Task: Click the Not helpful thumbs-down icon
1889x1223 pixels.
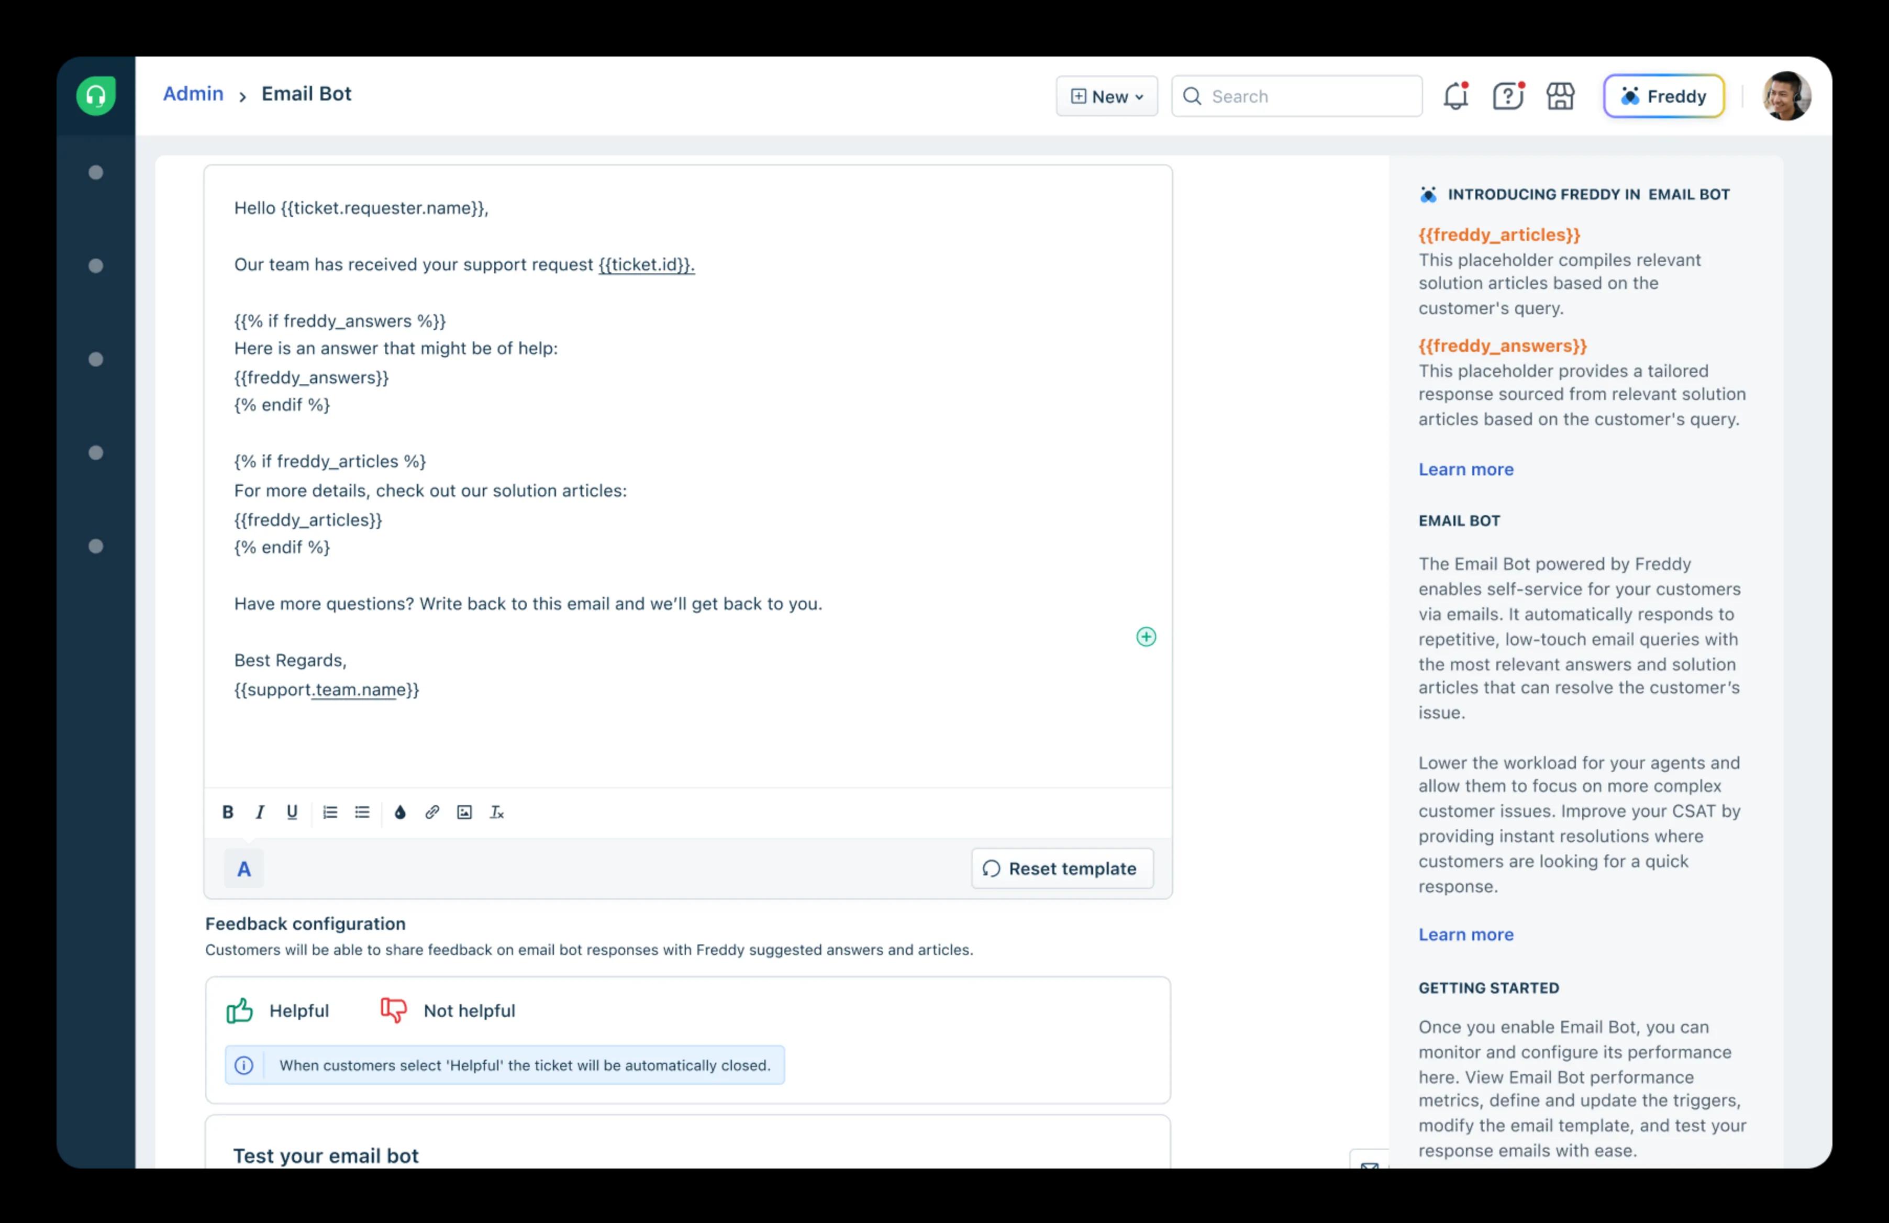Action: (x=394, y=1010)
